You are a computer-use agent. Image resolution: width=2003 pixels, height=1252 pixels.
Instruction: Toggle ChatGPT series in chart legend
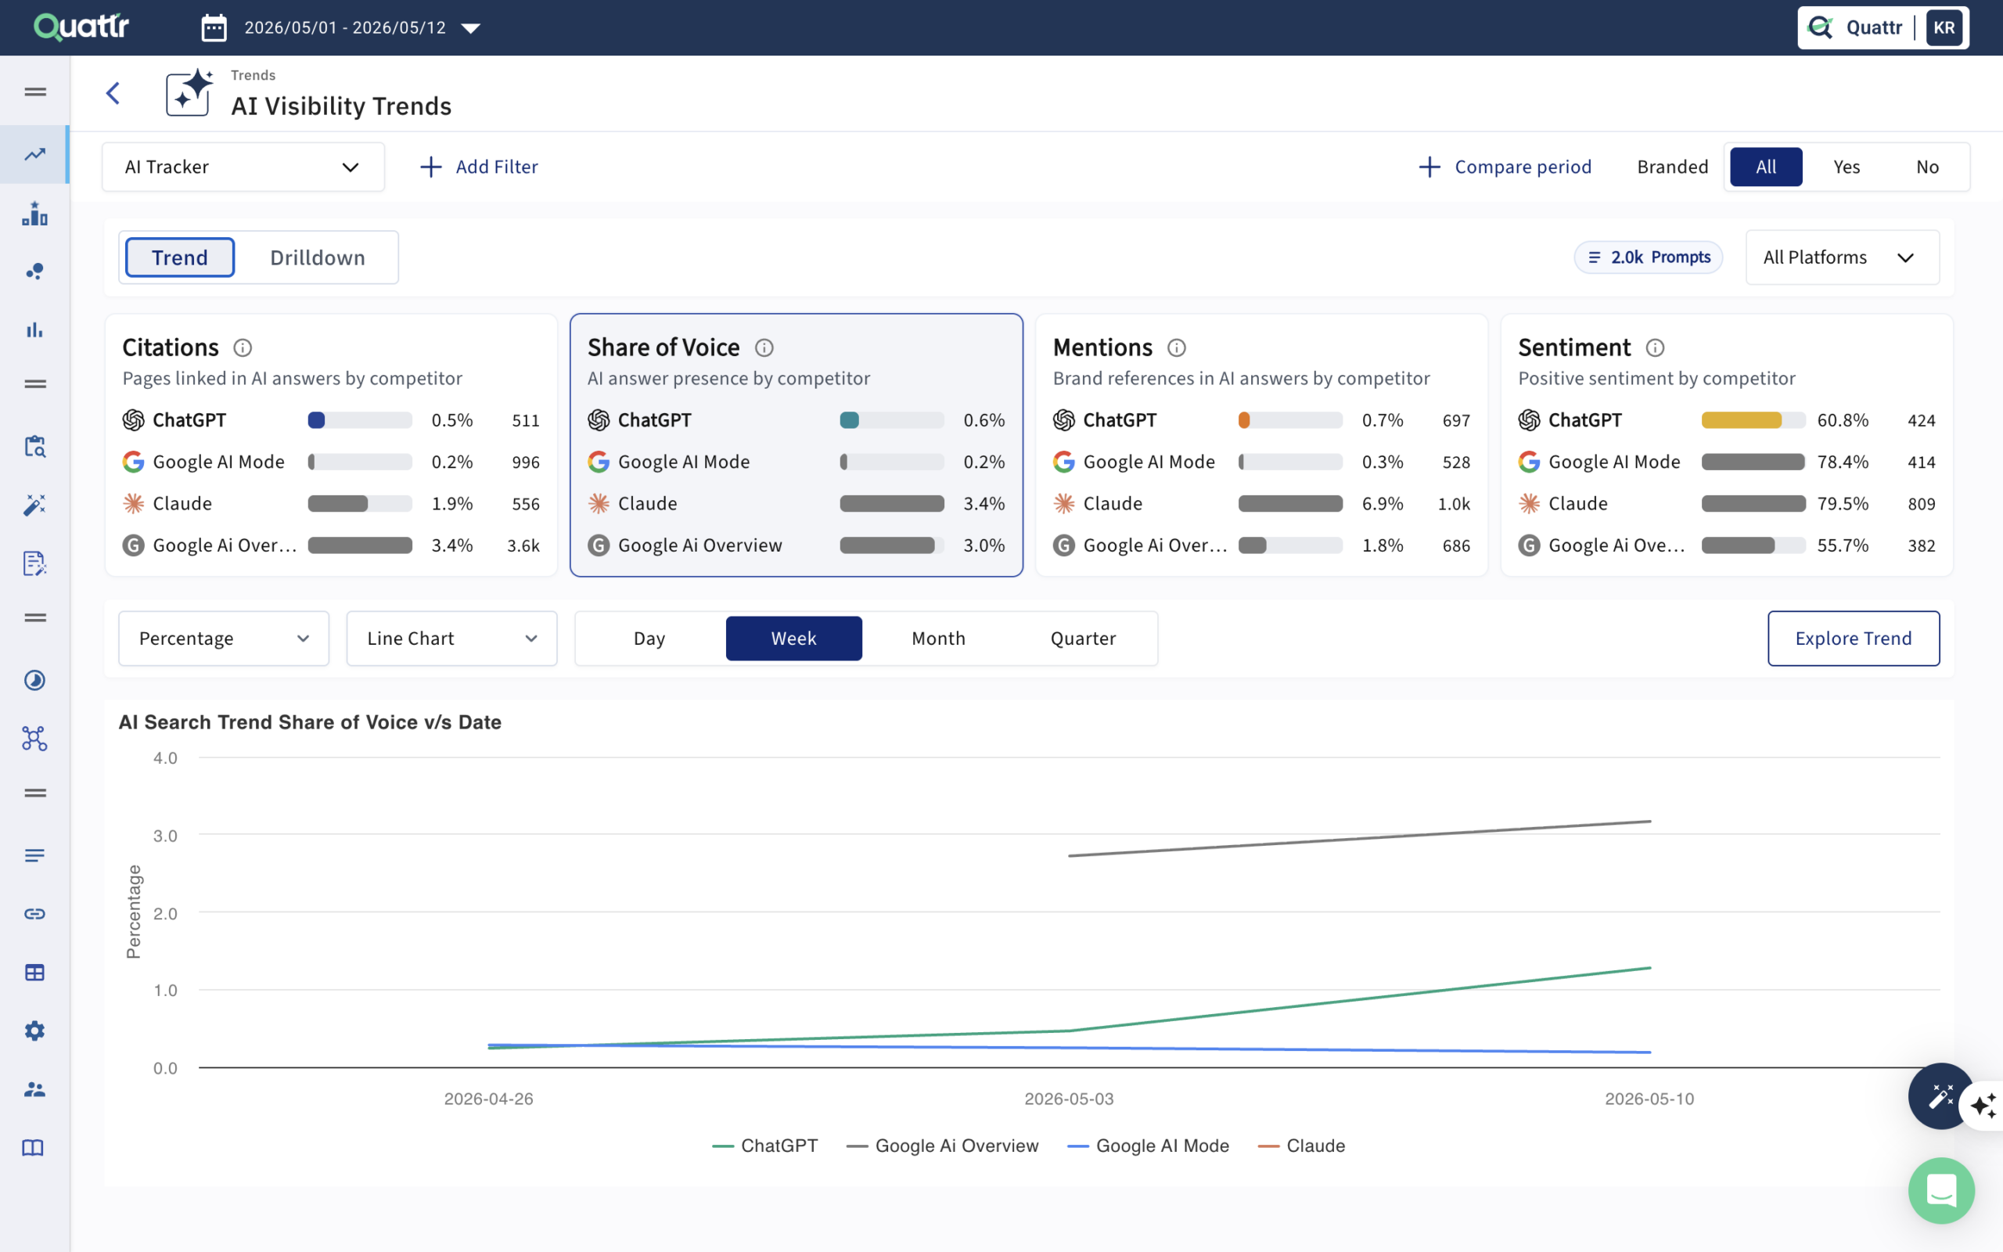764,1145
